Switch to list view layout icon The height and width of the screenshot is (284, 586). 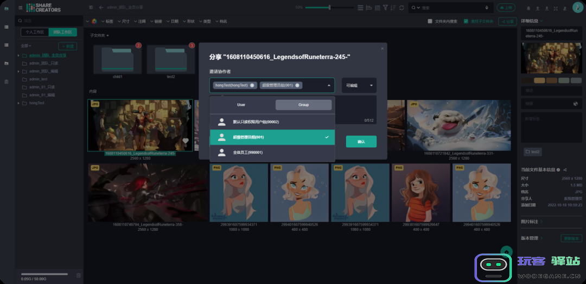click(x=360, y=8)
